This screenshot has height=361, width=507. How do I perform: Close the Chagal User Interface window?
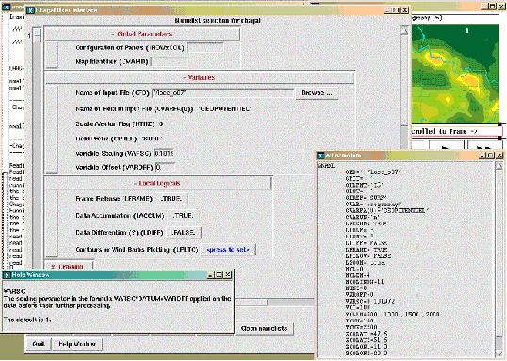pyautogui.click(x=405, y=10)
